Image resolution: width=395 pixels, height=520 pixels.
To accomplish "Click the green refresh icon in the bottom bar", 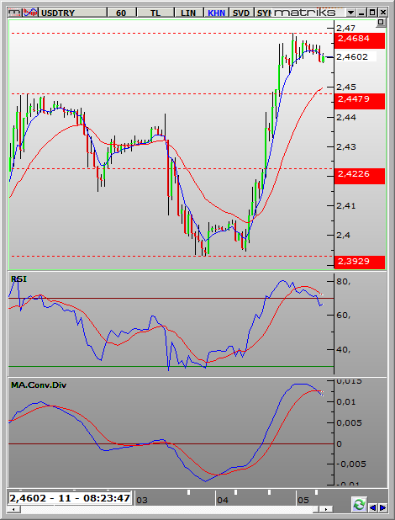I will tap(359, 505).
